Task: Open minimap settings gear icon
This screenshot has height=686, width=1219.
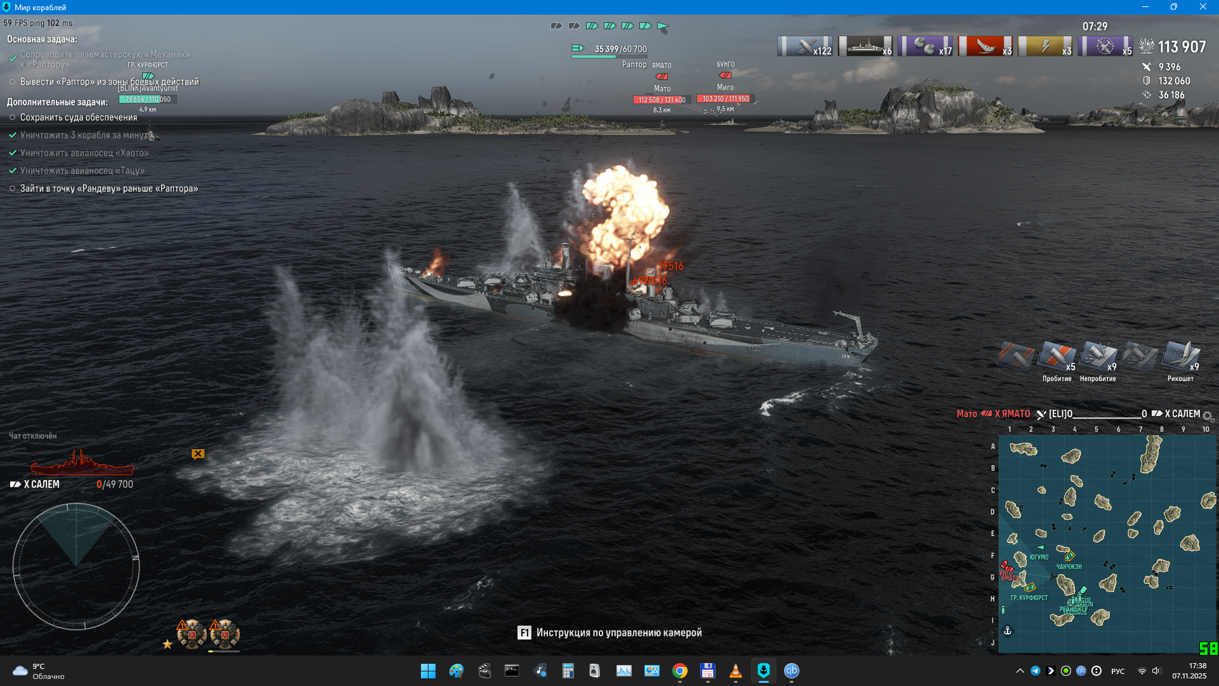Action: click(1208, 416)
